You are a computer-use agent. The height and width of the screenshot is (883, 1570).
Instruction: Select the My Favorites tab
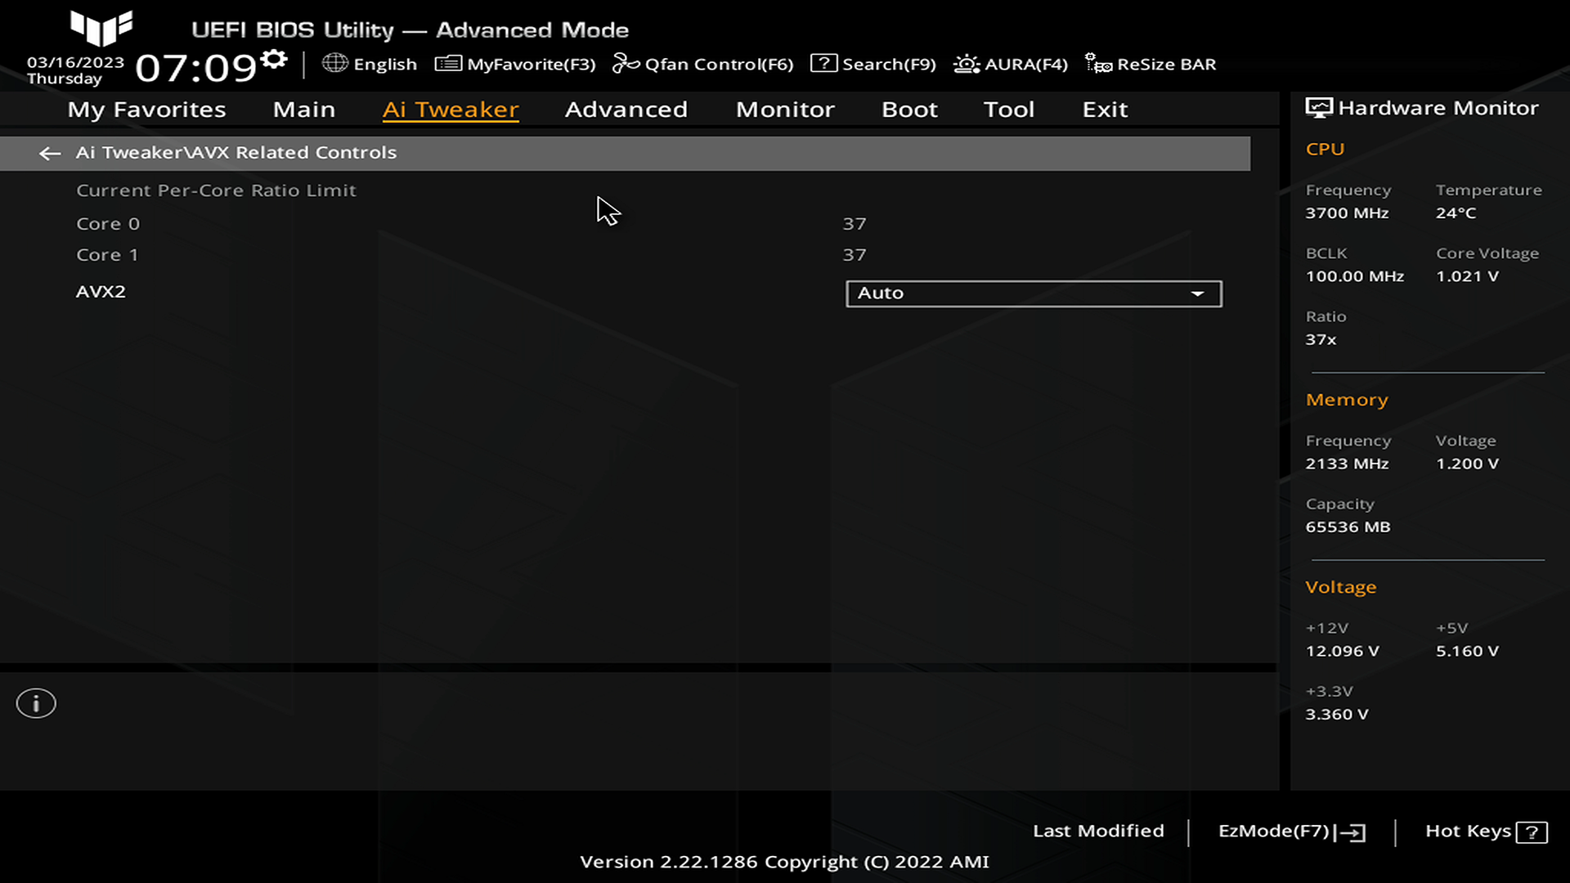(146, 110)
